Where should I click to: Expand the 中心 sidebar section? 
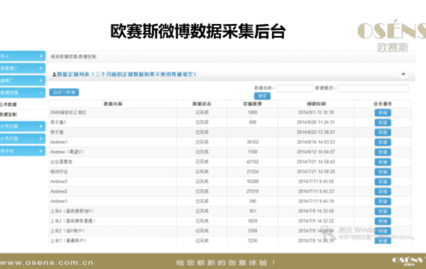(x=22, y=56)
